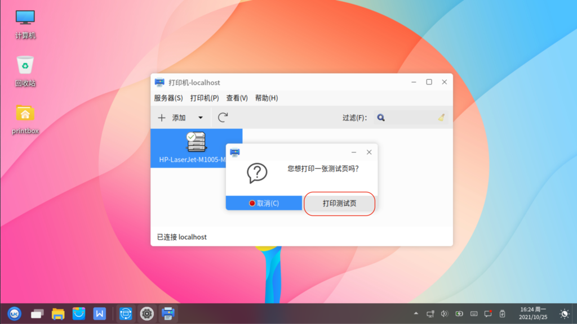Open the task view icon in taskbar
The height and width of the screenshot is (324, 577).
tap(37, 314)
